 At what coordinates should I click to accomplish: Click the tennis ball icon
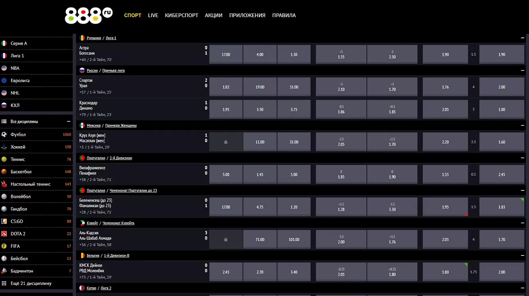[4, 159]
